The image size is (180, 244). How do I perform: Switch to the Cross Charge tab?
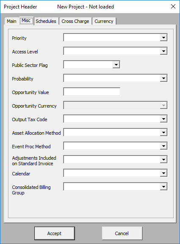pos(75,21)
